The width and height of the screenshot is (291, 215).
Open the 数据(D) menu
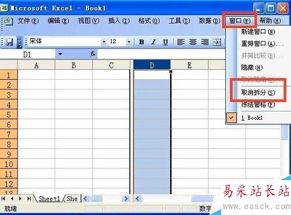(x=210, y=21)
